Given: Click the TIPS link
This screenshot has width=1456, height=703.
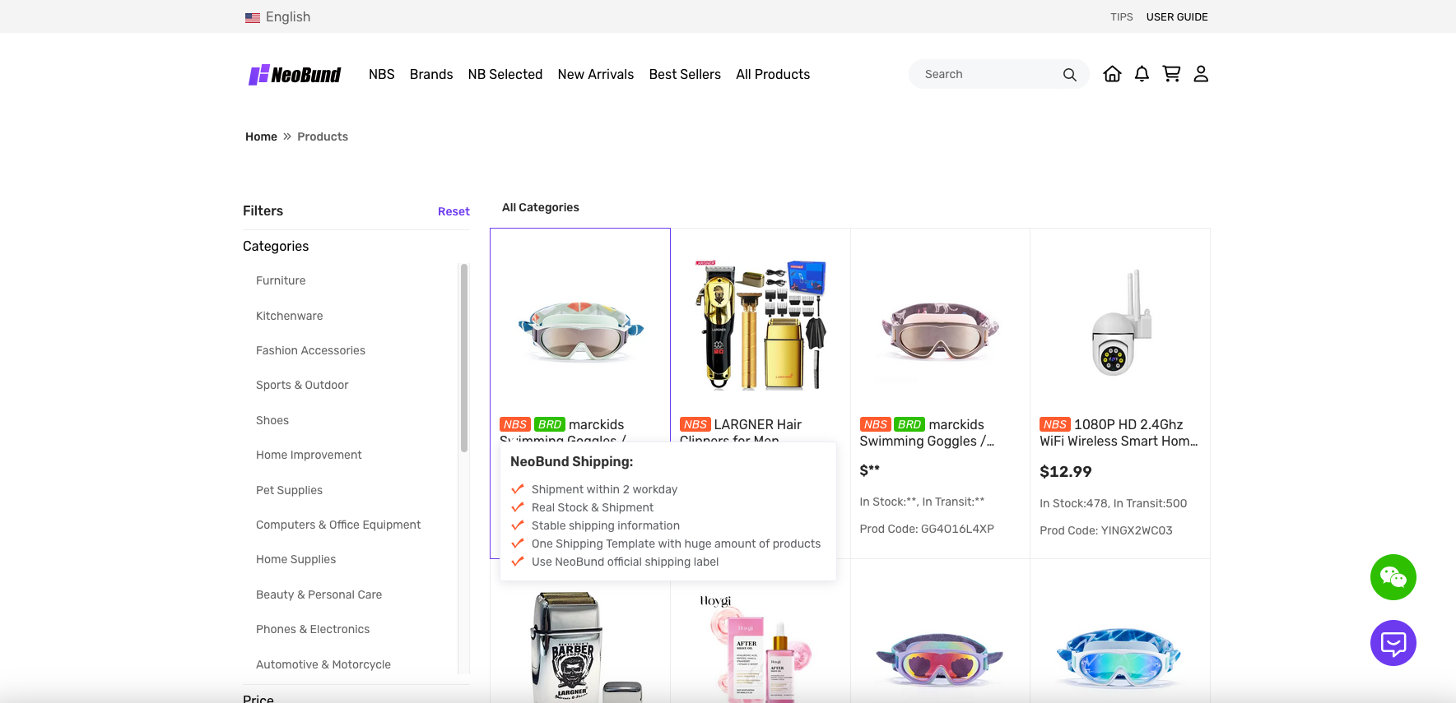Looking at the screenshot, I should 1121,16.
